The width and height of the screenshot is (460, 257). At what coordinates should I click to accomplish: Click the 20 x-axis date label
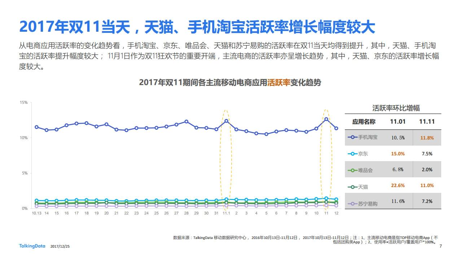(x=106, y=213)
